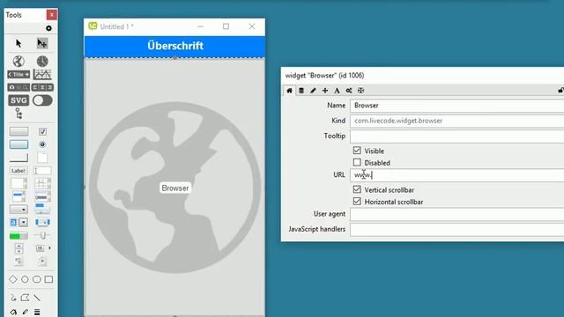564x317 pixels.
Task: Uncheck the Horizontal scrollbar checkbox
Action: pos(357,202)
